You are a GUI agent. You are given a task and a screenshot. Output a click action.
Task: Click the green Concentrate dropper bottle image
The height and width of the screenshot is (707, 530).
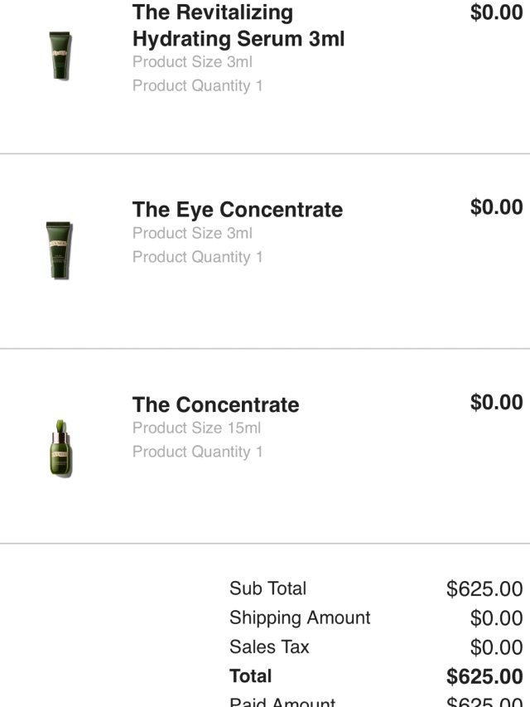pos(60,448)
